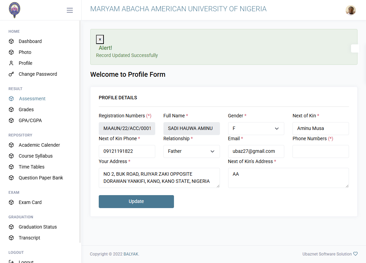The width and height of the screenshot is (366, 263).
Task: Click the Dashboard cube icon
Action: [11, 41]
